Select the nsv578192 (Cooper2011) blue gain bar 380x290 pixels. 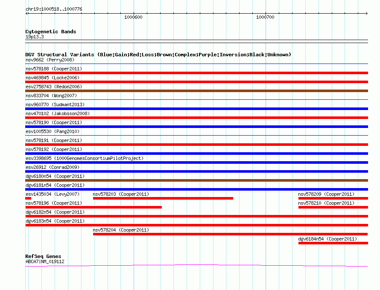point(196,154)
